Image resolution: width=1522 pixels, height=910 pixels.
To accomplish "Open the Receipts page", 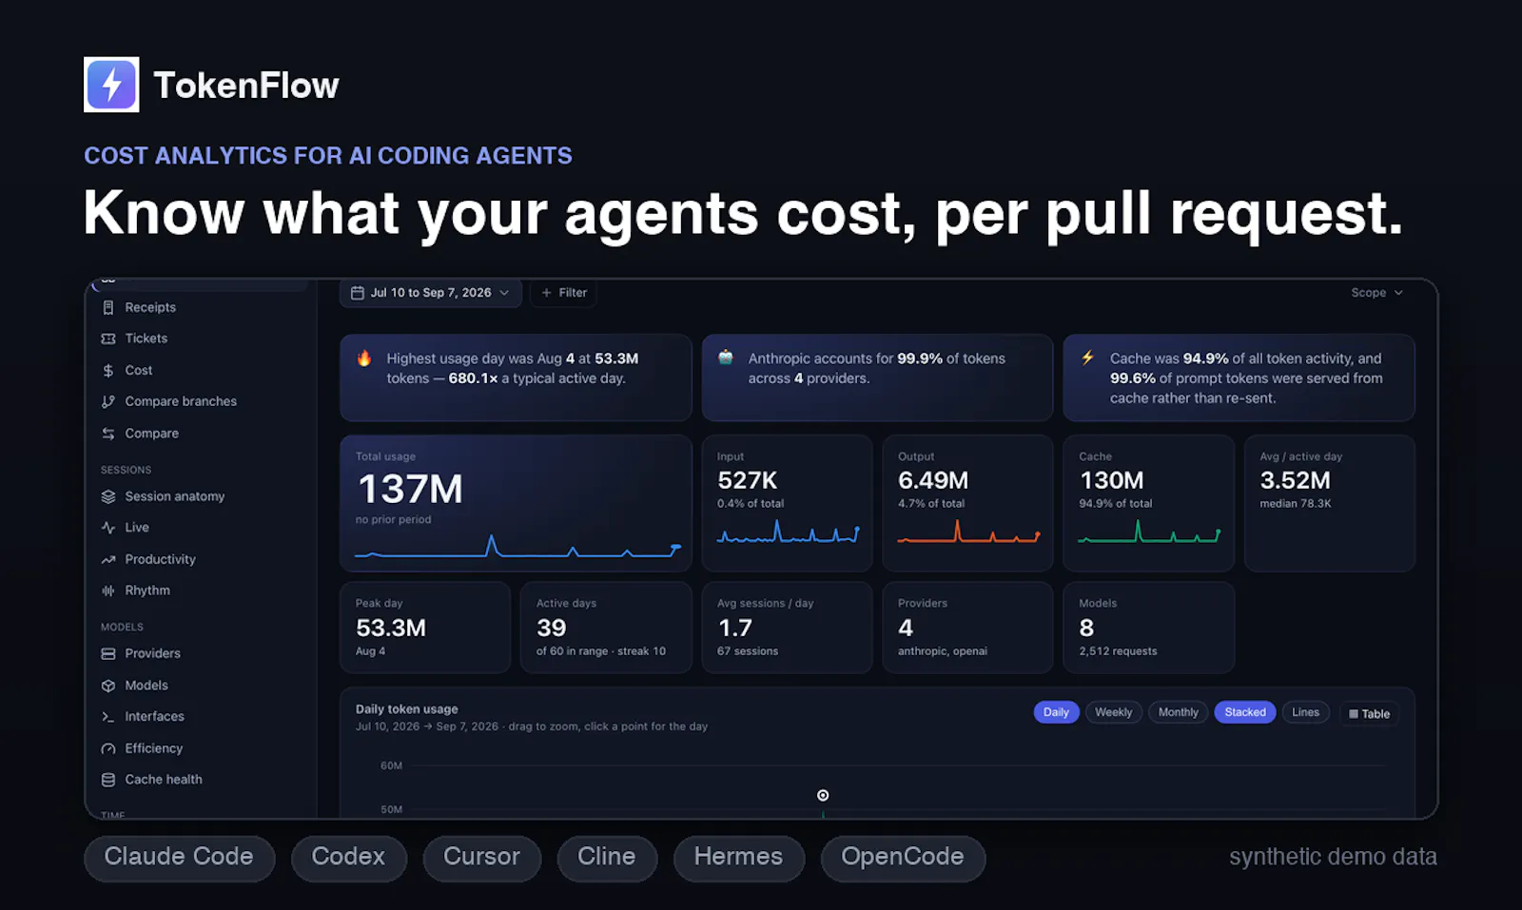I will coord(150,307).
